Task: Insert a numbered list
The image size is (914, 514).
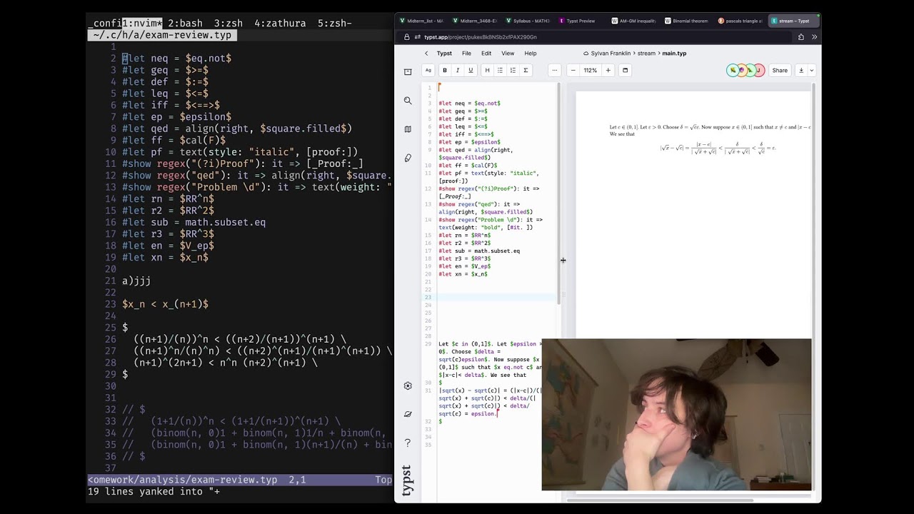Action: coord(513,70)
